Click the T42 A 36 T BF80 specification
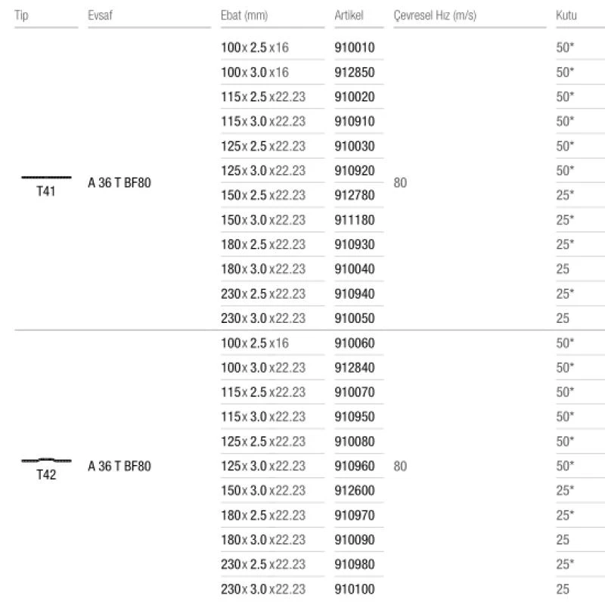The image size is (605, 605). [x=119, y=466]
